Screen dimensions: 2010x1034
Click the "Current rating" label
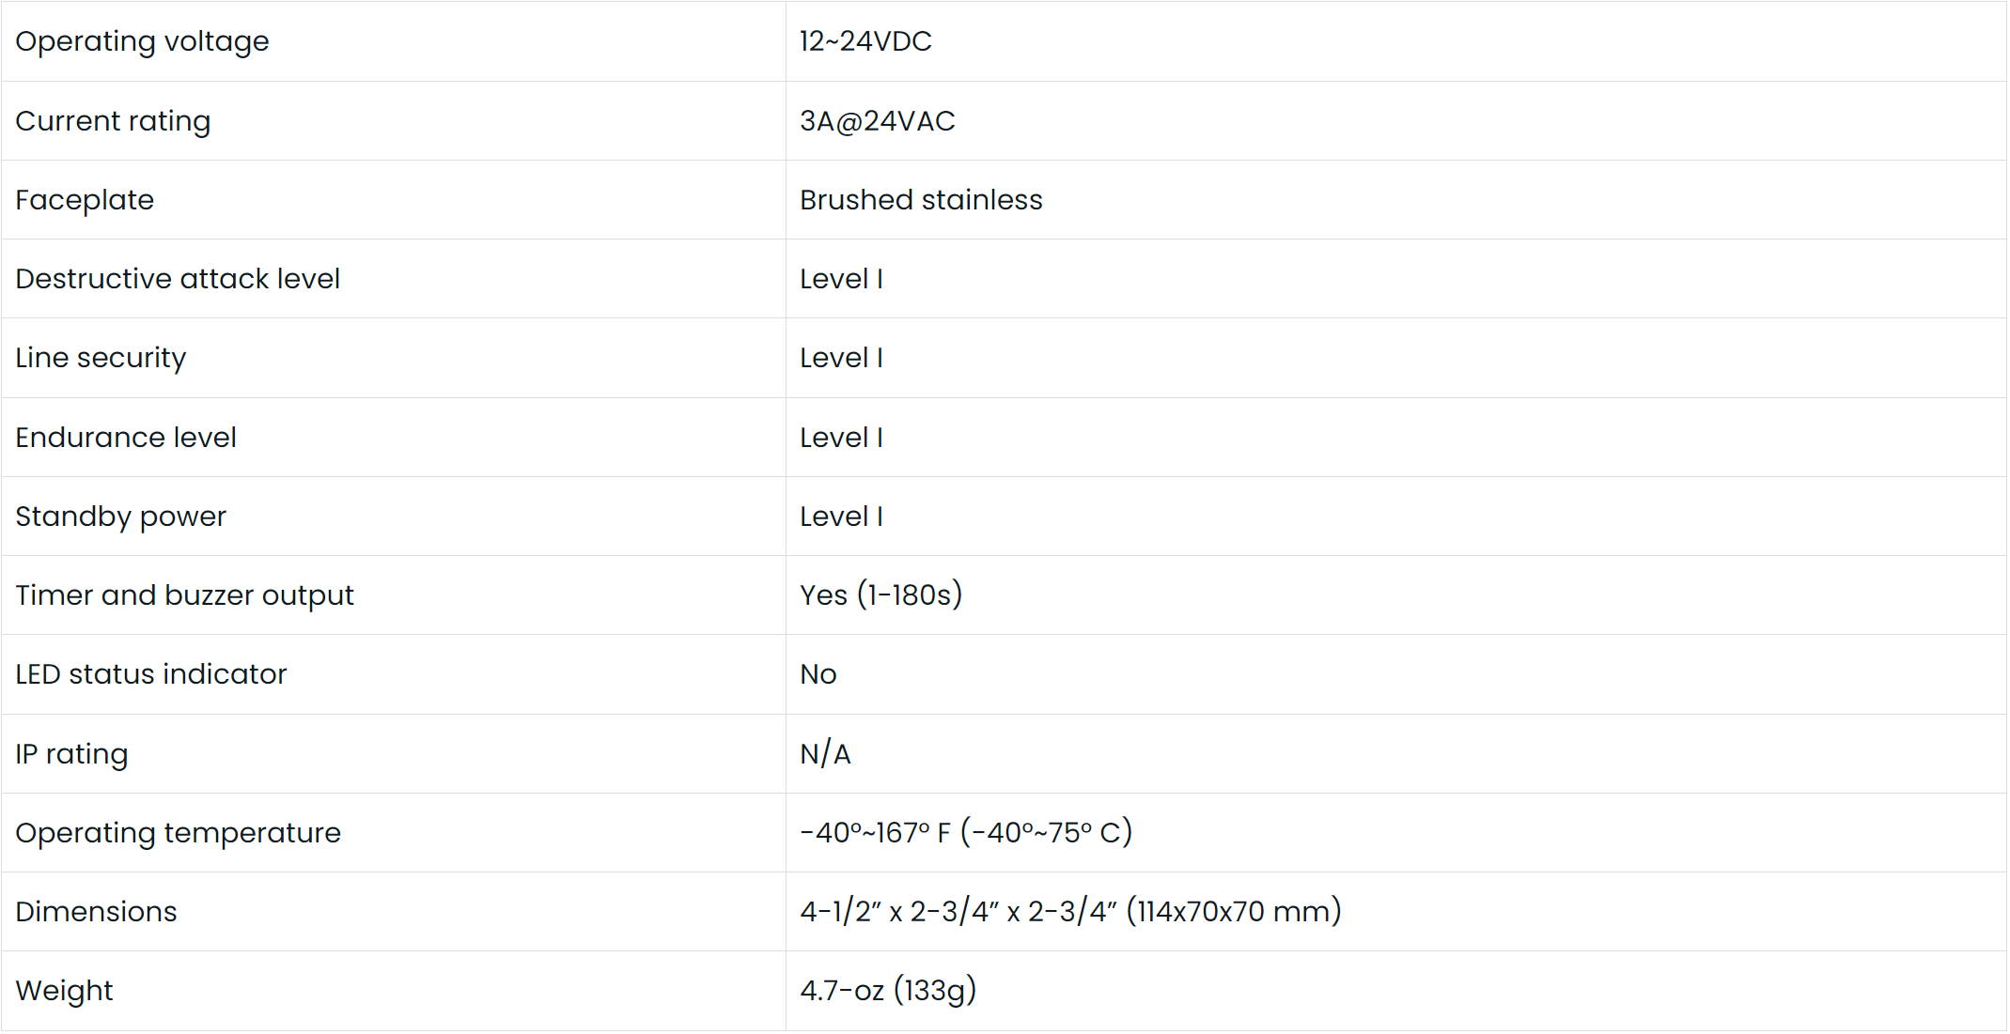point(113,121)
